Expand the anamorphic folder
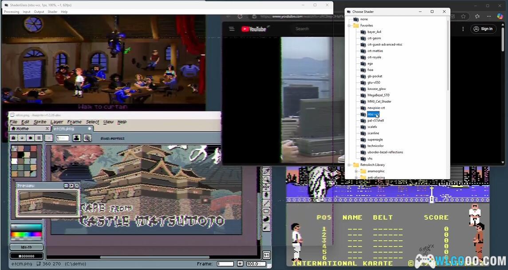508x270 pixels. tap(356, 171)
